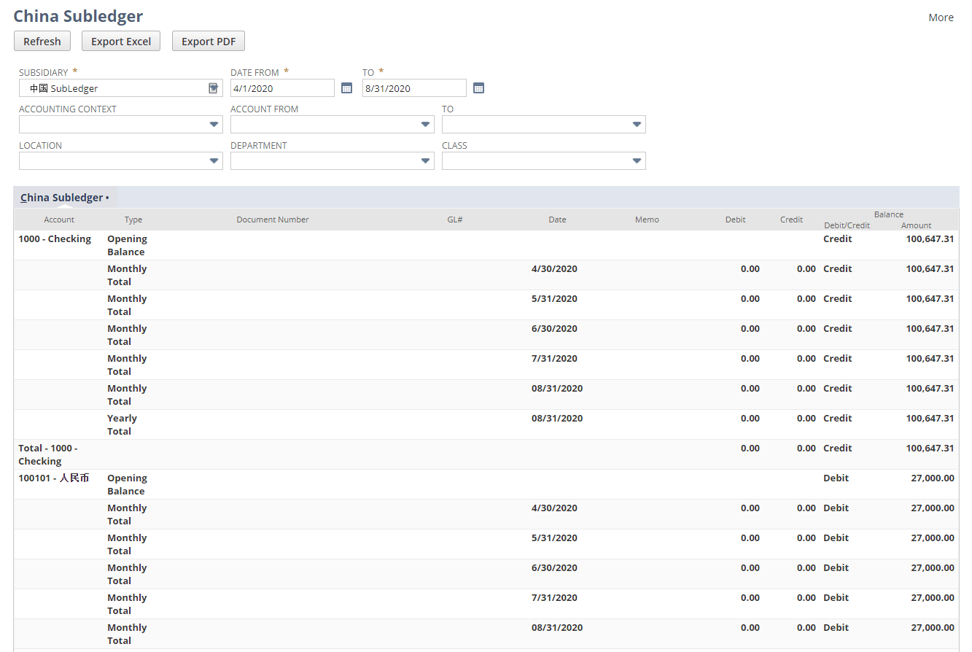Click Credit in the Total - 1000 - Checking row
The width and height of the screenshot is (972, 652).
click(x=837, y=449)
